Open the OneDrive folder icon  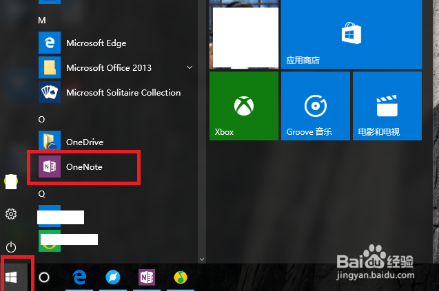pyautogui.click(x=50, y=142)
